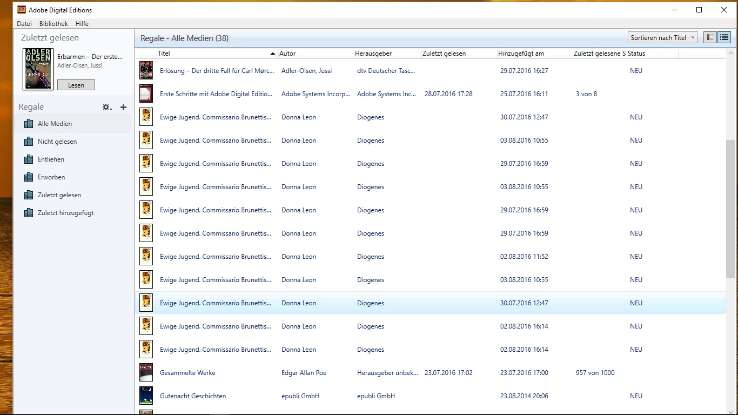This screenshot has height=415, width=738.
Task: Click hinzugefügt date 25.07.2016 16:11
Action: coord(524,94)
